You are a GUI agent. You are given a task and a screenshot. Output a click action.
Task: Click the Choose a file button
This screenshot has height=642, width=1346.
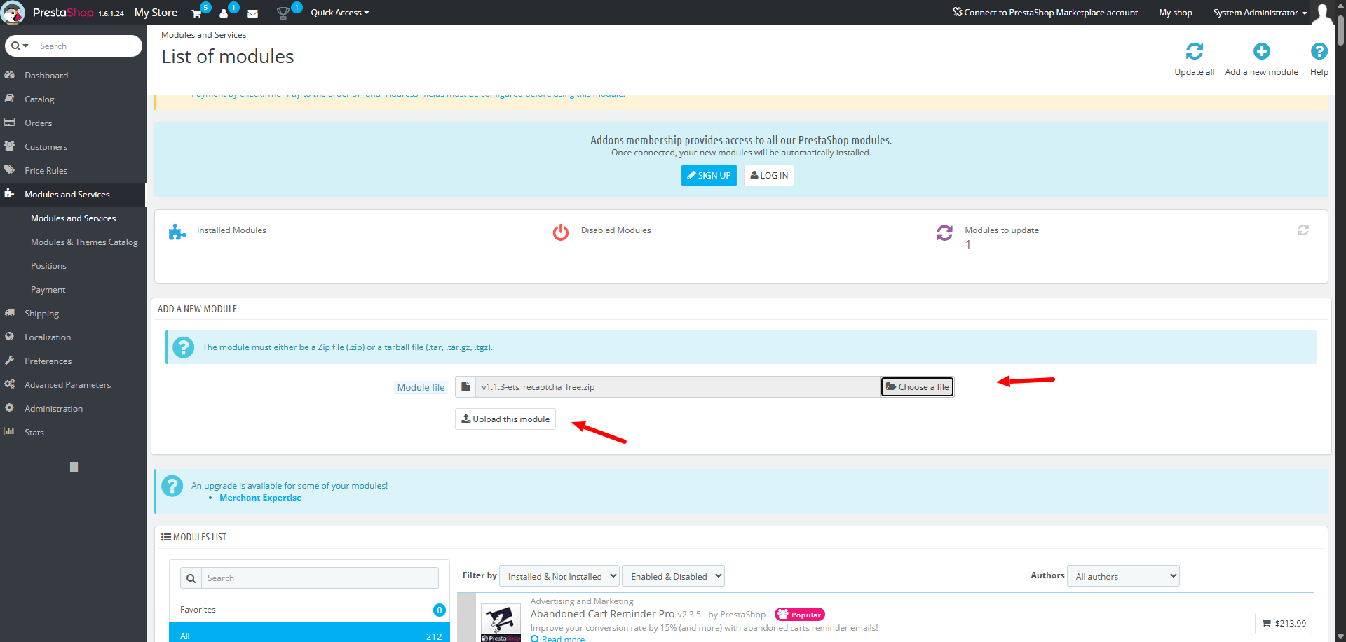[917, 387]
